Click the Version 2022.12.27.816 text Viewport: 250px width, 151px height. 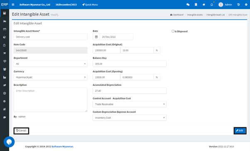(221, 146)
